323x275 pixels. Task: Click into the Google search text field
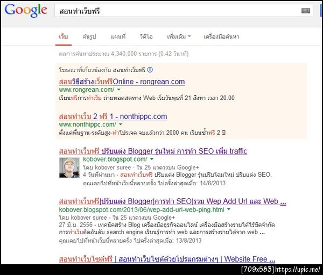(179, 11)
